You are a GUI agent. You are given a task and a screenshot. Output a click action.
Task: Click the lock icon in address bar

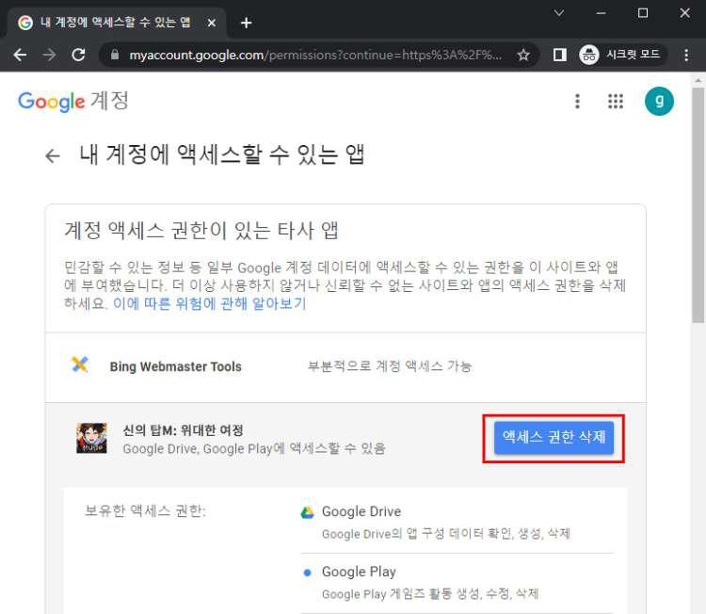pos(115,55)
